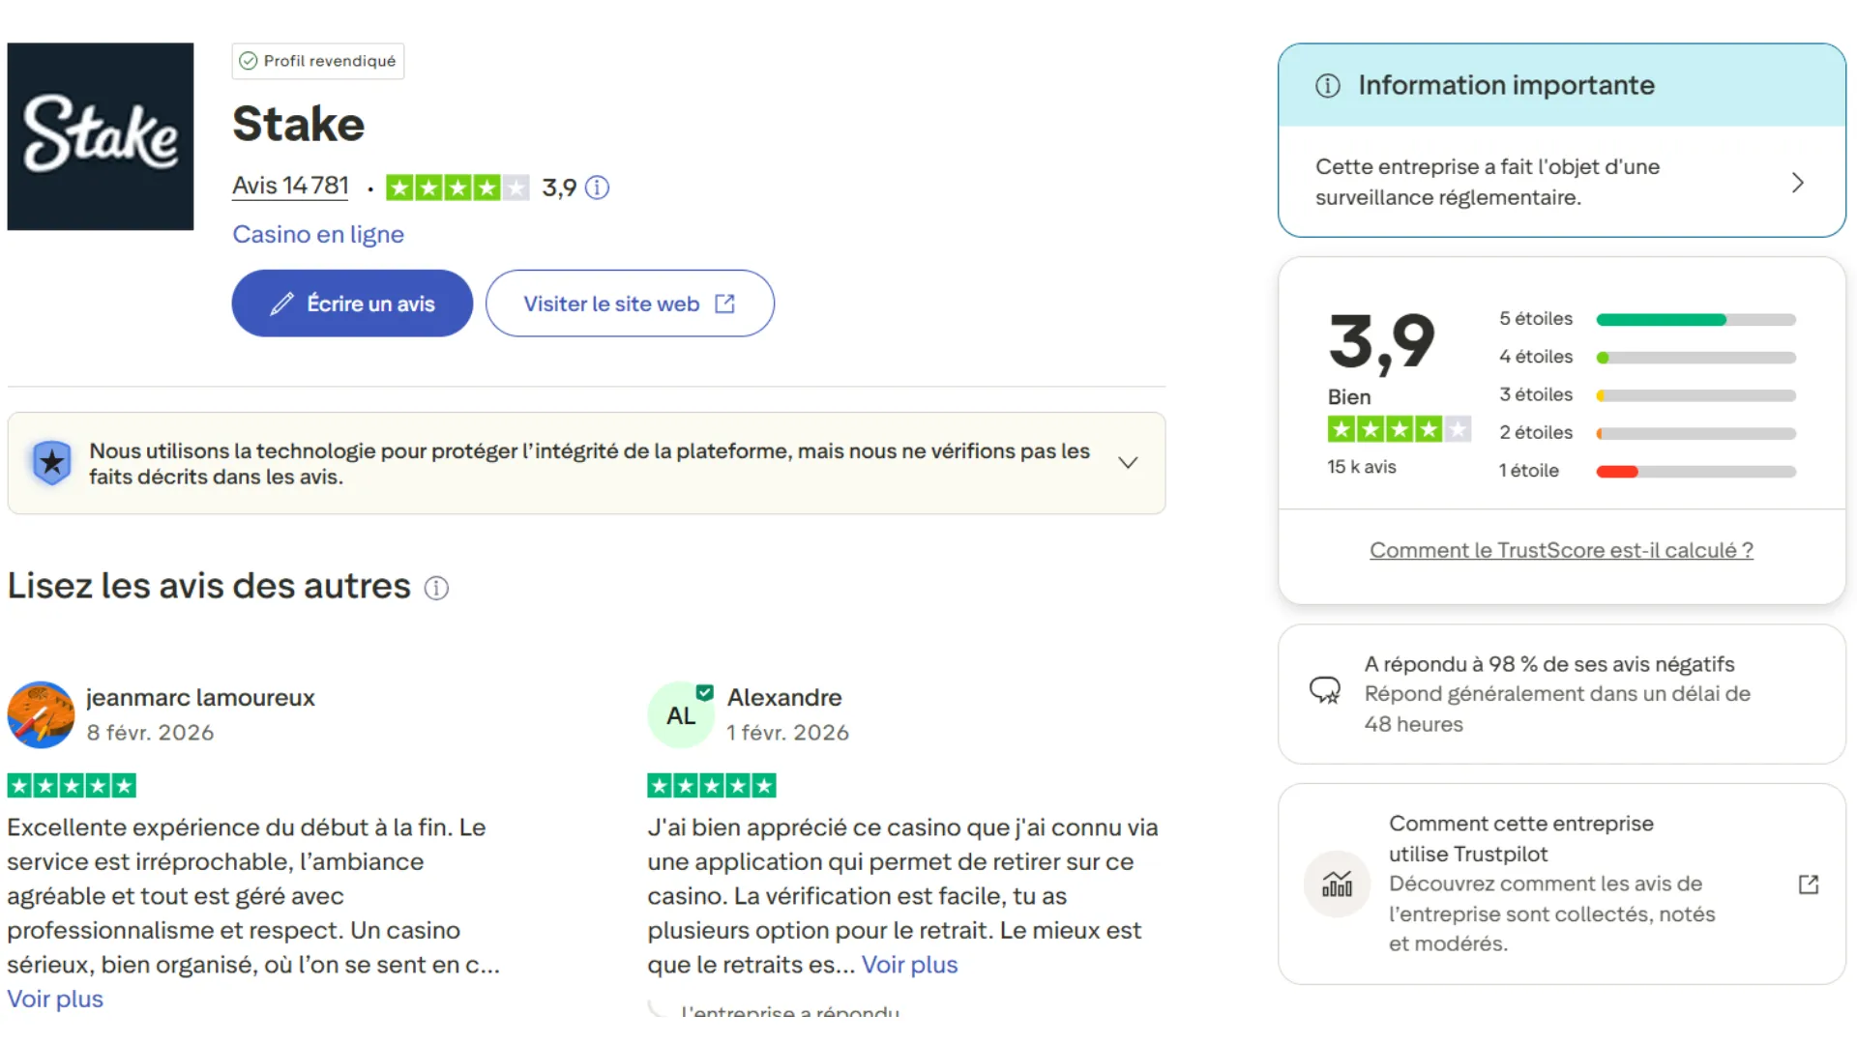Screen dimensions: 1857x1044
Task: Click the info icon beside the 3,9 rating
Action: point(597,188)
